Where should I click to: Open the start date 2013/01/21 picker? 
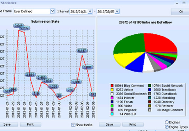point(90,11)
